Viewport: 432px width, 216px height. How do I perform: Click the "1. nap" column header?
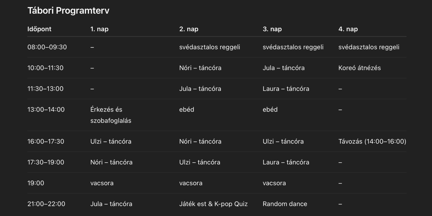point(99,29)
